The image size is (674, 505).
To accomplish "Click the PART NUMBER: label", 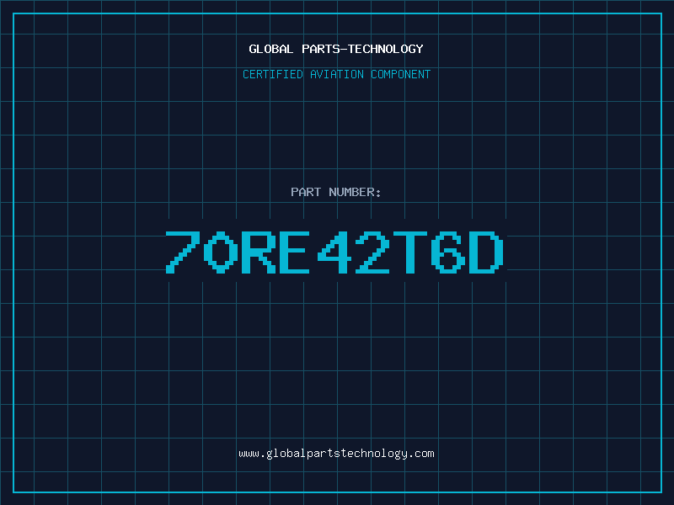I will (335, 192).
